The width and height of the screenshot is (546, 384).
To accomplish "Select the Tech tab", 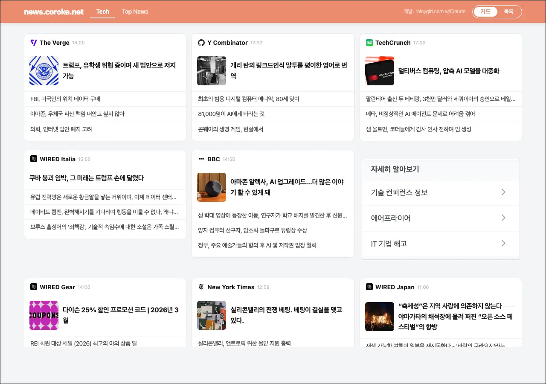I will click(103, 12).
